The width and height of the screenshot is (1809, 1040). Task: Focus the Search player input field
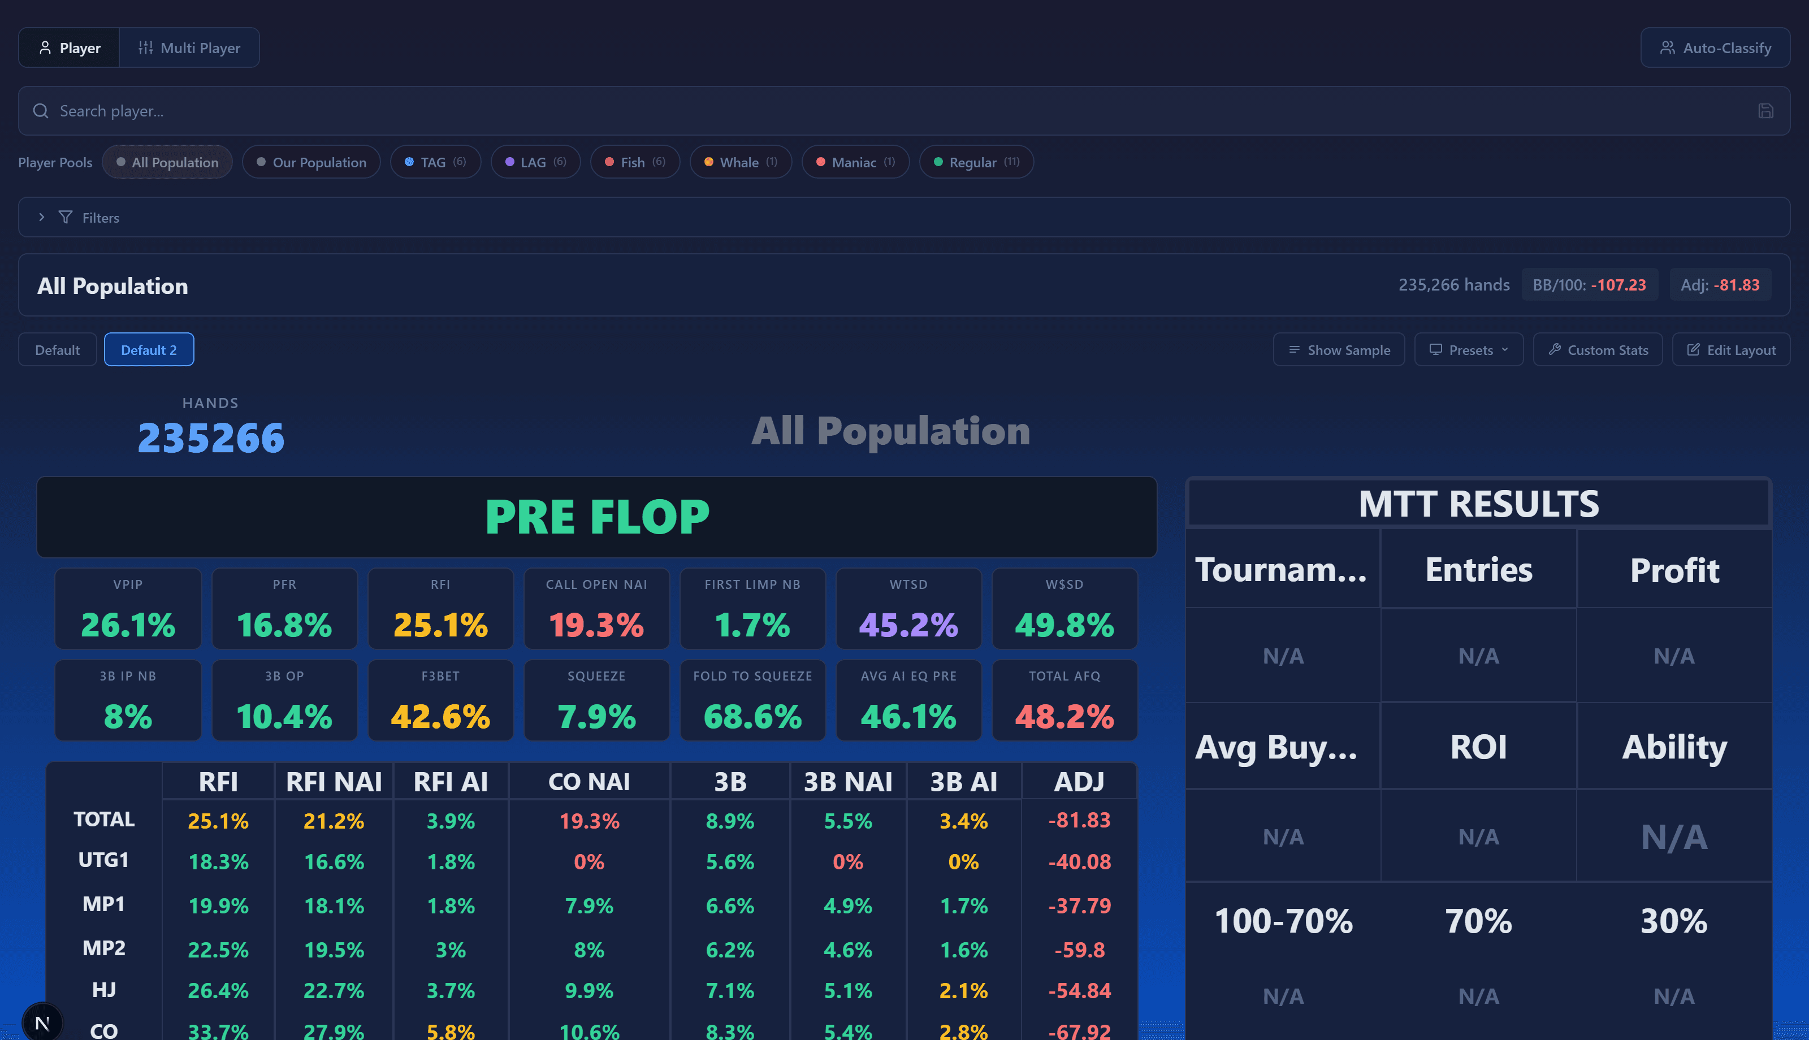pos(904,111)
